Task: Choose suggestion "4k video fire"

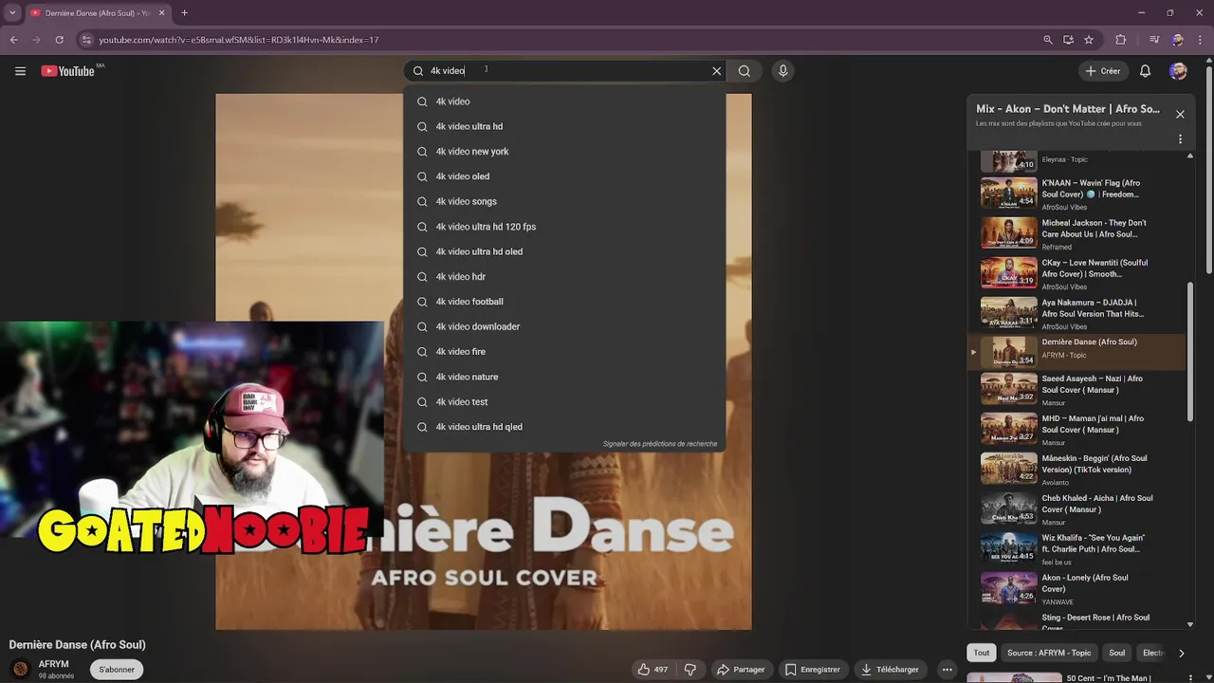Action: [564, 352]
